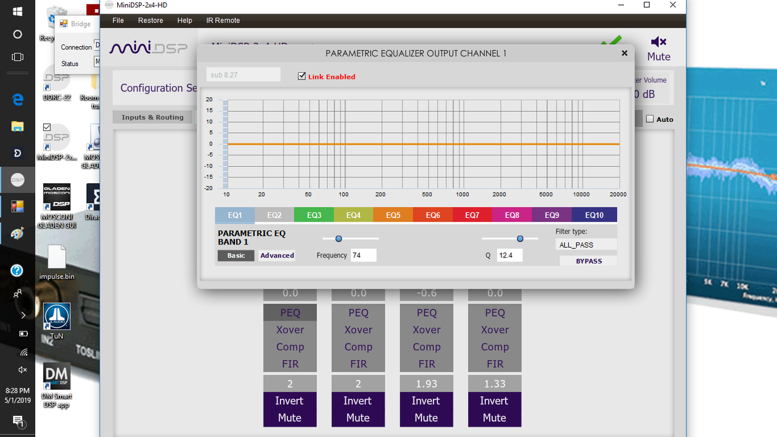777x437 pixels.
Task: Click the Mute speaker icon at top right
Action: click(x=659, y=42)
